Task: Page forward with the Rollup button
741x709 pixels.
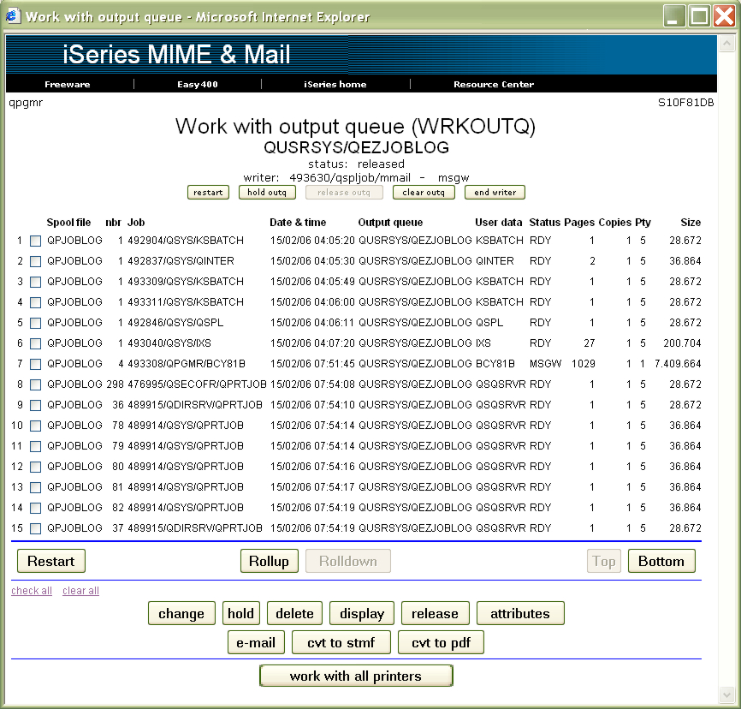Action: coord(270,561)
